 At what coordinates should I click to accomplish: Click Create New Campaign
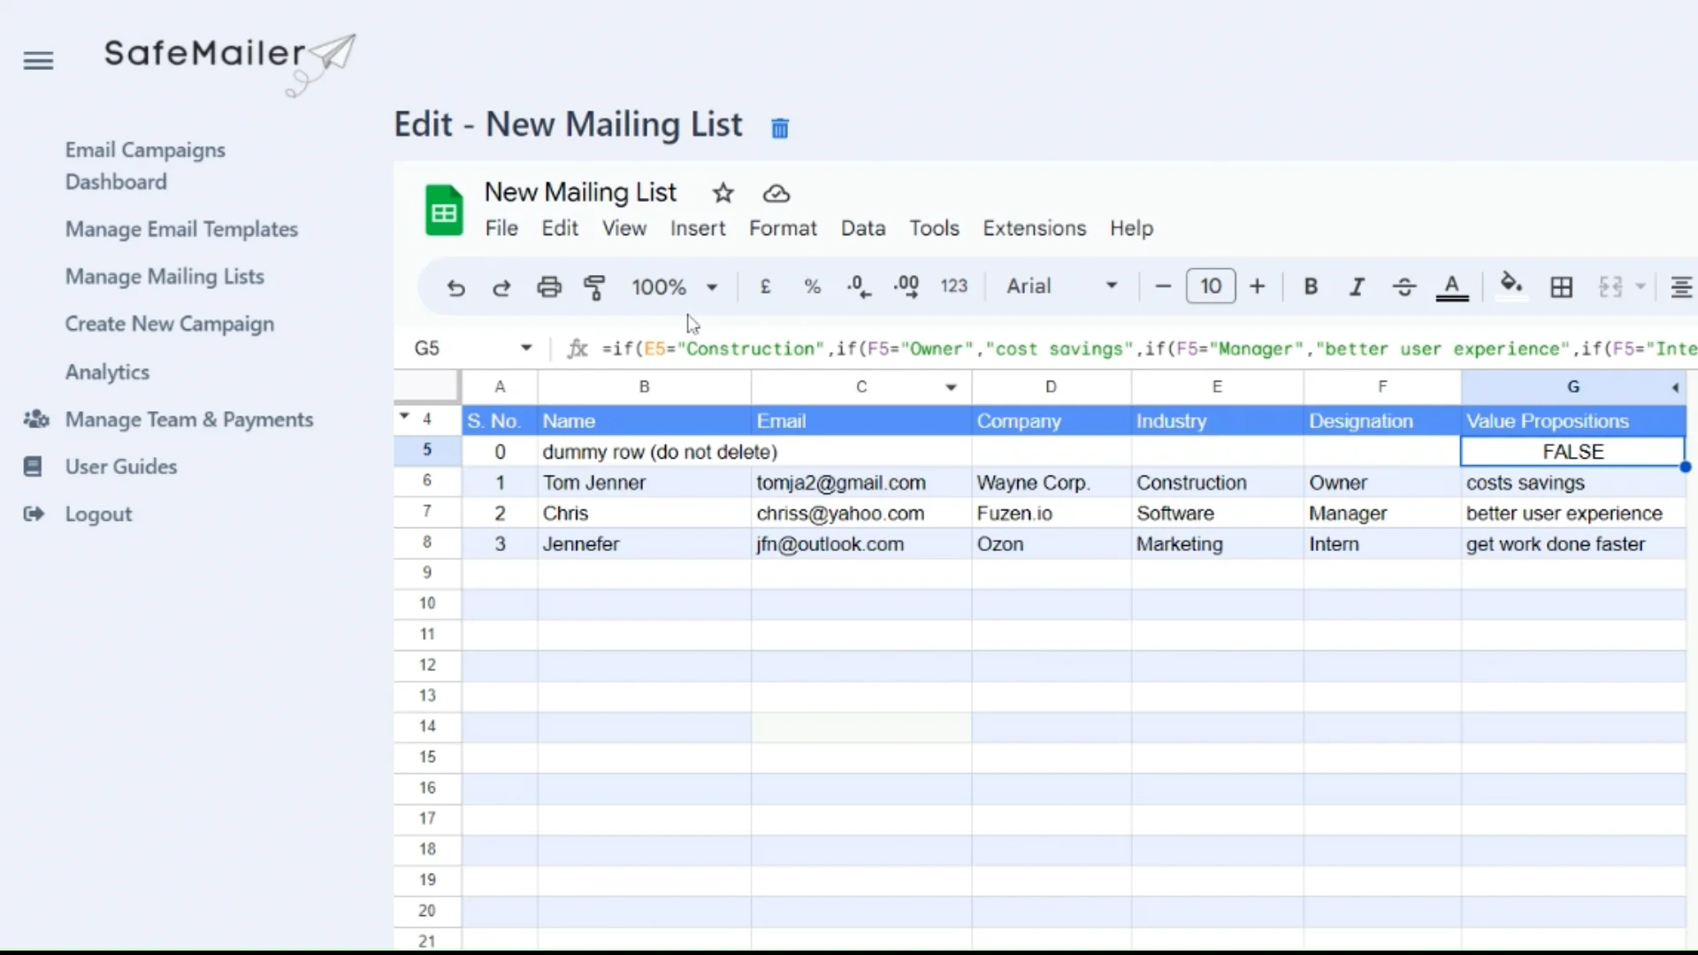pyautogui.click(x=170, y=324)
